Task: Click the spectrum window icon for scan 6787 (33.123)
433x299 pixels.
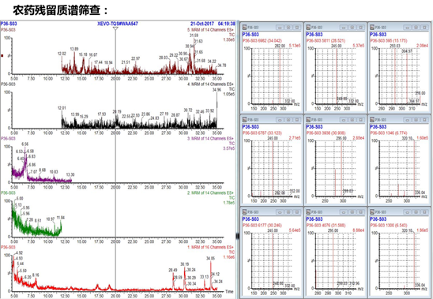Action: pyautogui.click(x=244, y=120)
